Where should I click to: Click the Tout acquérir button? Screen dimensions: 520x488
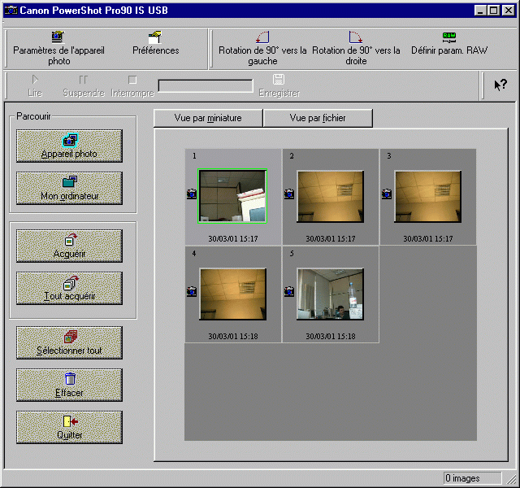click(x=69, y=288)
